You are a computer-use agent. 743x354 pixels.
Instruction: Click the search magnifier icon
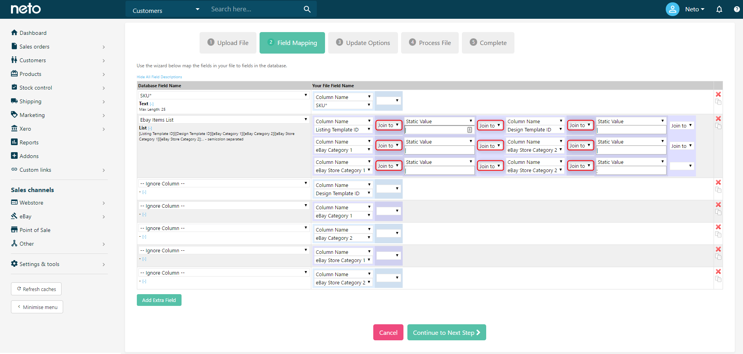(x=307, y=9)
